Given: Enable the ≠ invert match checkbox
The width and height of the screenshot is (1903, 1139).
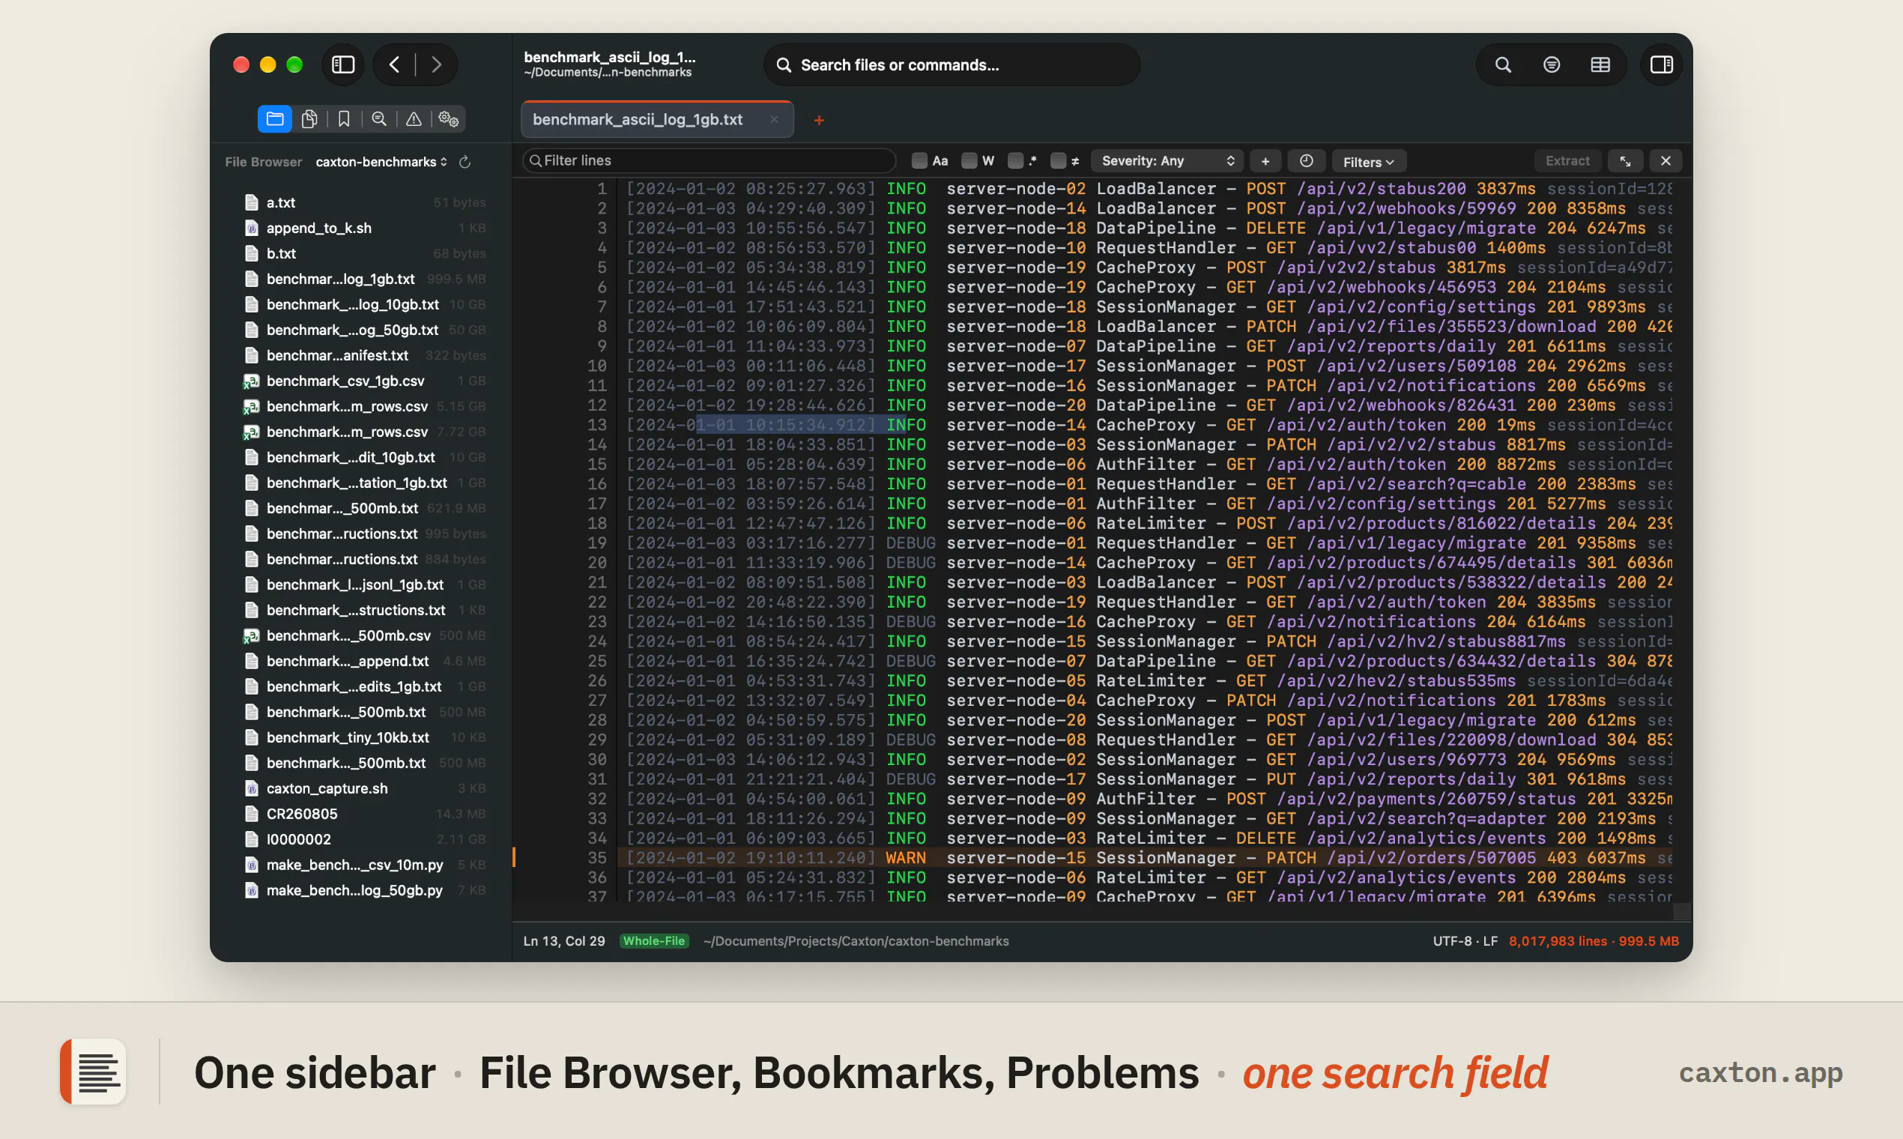Looking at the screenshot, I should 1058,161.
